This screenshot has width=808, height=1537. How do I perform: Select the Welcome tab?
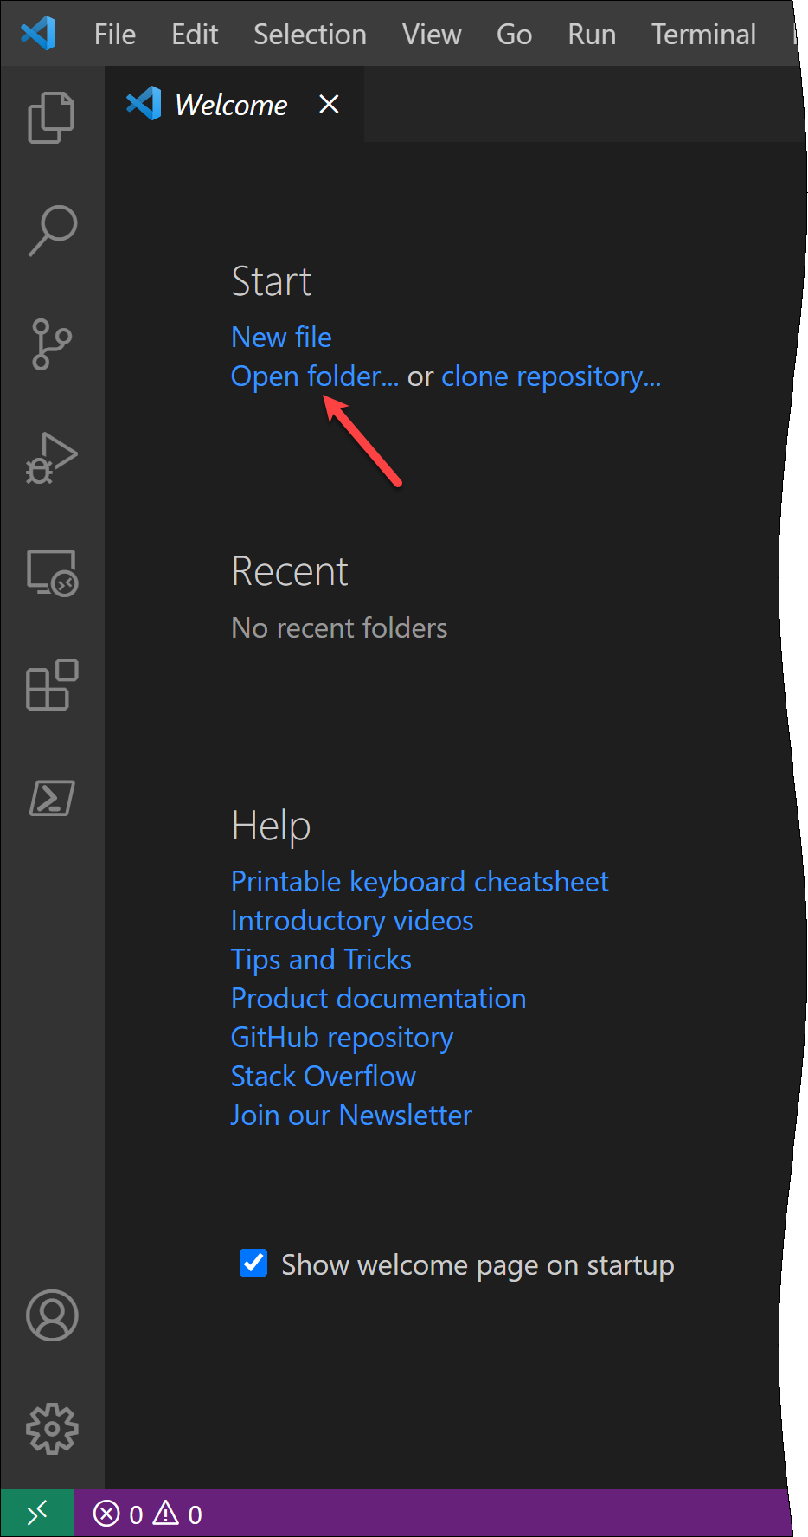(x=230, y=106)
